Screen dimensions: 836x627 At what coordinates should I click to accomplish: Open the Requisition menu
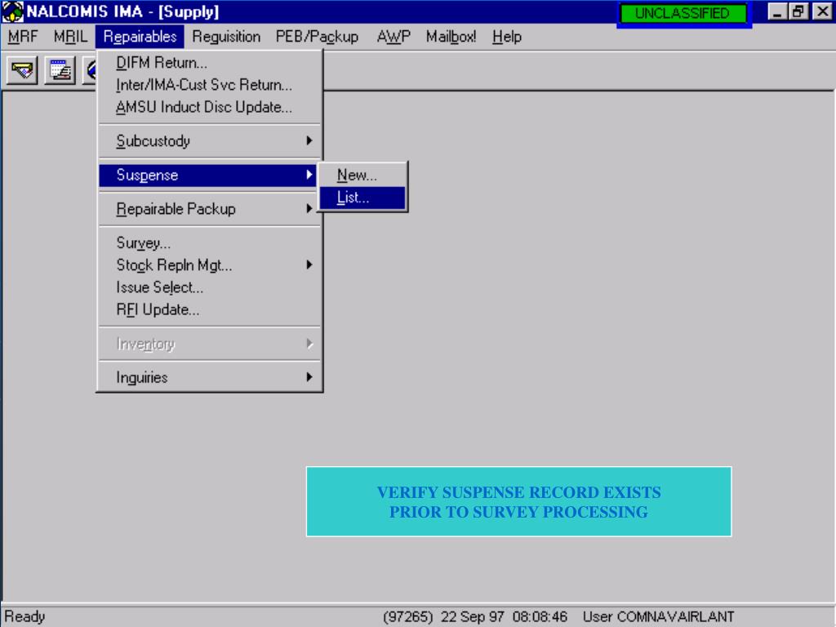[x=226, y=36]
